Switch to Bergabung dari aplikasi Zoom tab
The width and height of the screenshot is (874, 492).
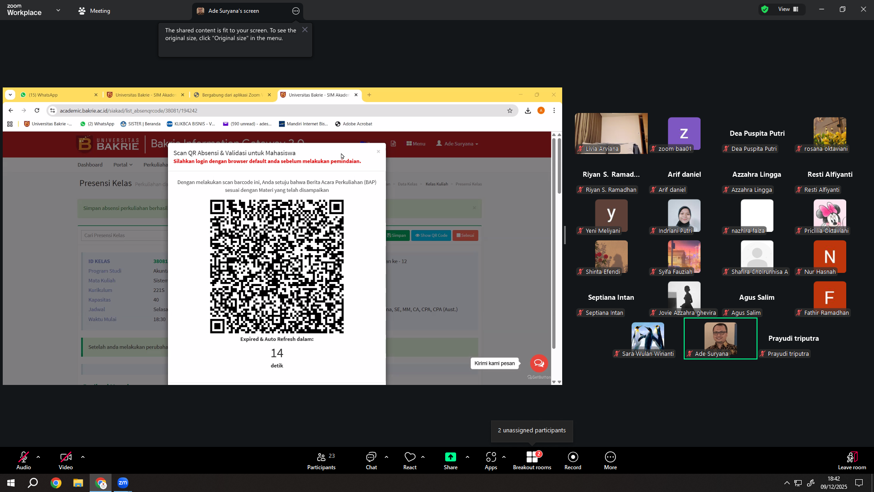pos(233,95)
